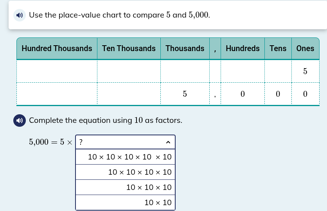Click the 0 in the Tens cell

click(x=278, y=94)
